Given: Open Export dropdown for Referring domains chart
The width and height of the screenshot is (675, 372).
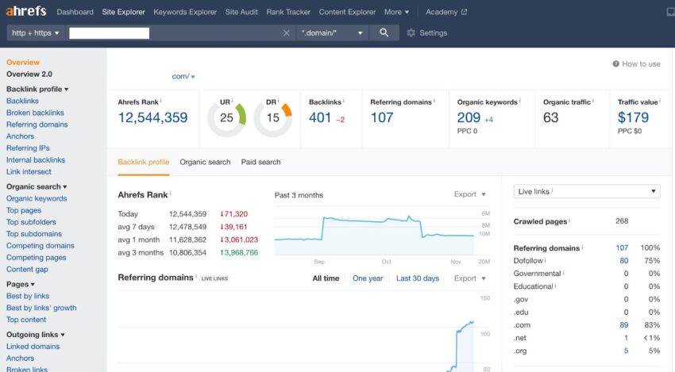Looking at the screenshot, I should 469,278.
